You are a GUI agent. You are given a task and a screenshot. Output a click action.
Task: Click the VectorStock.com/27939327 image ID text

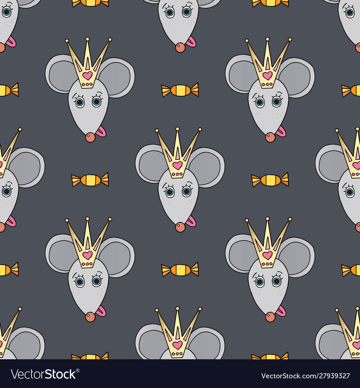point(305,376)
